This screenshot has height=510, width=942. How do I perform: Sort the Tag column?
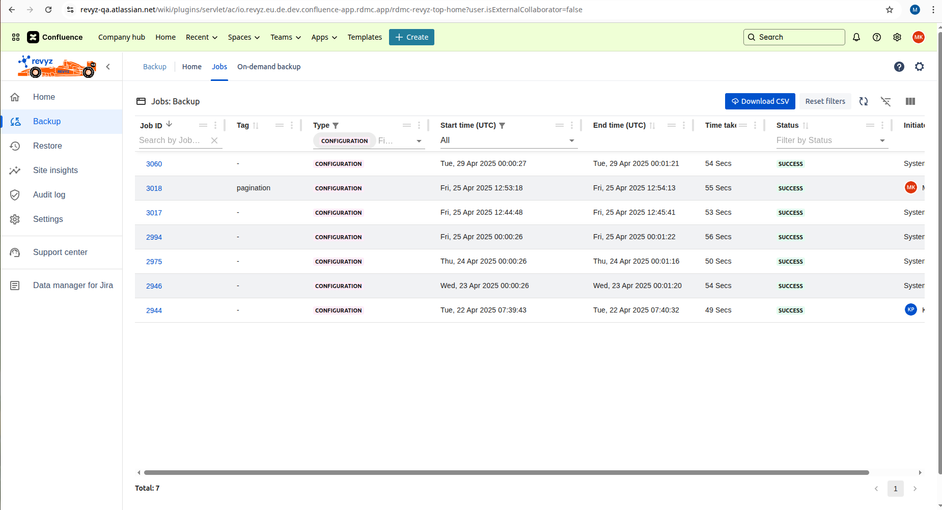tap(257, 125)
